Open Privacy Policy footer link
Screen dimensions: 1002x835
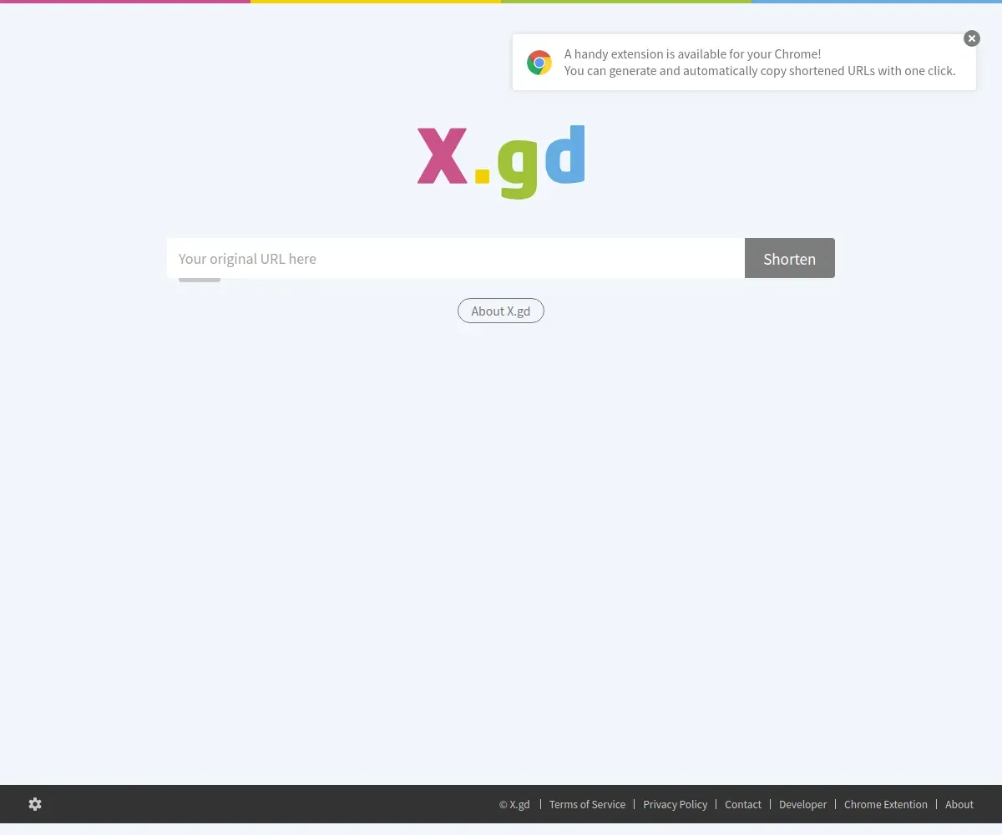pyautogui.click(x=675, y=804)
